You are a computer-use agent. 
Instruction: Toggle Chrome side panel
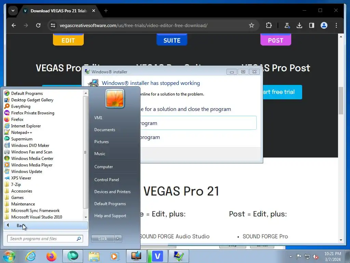312,25
